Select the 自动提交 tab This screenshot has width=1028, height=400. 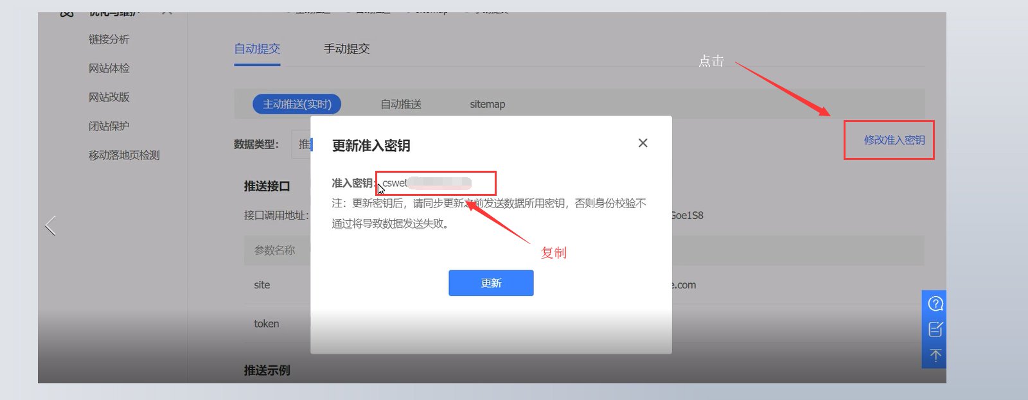[257, 49]
